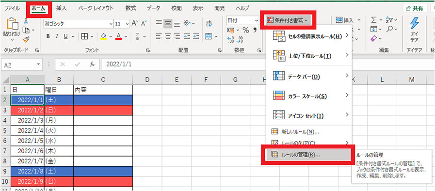Decrease font size with smaller A icon
The image size is (435, 191).
144,24
